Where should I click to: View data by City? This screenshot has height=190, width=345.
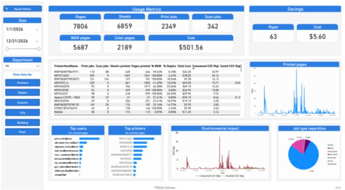pyautogui.click(x=22, y=113)
